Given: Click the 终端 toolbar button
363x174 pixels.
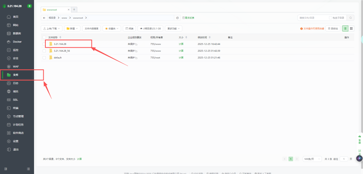Looking at the screenshot, I should [129, 28].
